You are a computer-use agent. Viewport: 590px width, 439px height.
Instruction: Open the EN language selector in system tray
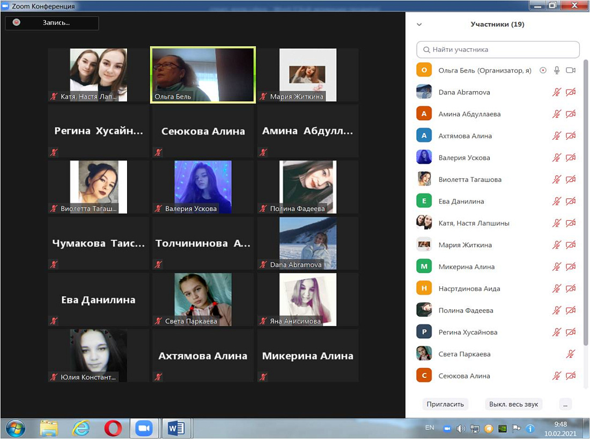click(x=429, y=428)
